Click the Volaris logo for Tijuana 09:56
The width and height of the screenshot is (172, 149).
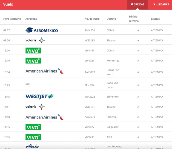35,40
